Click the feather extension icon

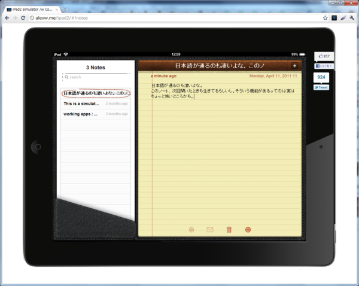[343, 18]
